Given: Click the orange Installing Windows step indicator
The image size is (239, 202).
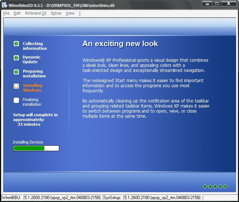Looking at the screenshot, I should pos(16,86).
